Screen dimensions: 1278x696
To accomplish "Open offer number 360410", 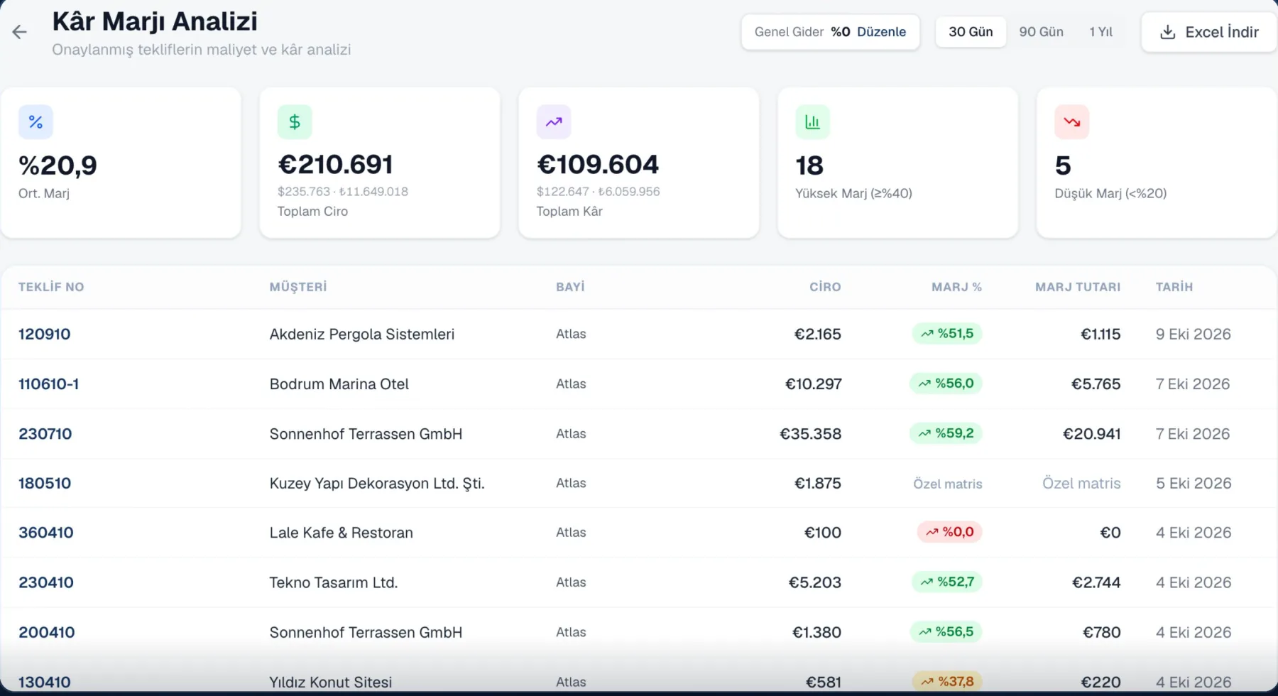I will coord(46,533).
